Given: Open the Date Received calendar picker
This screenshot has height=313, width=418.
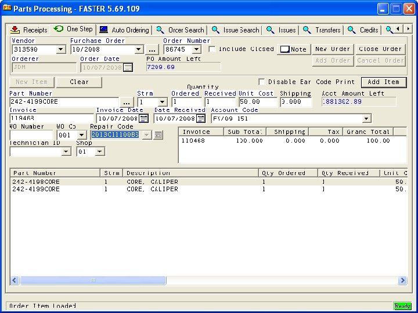Looking at the screenshot, I should (201, 118).
